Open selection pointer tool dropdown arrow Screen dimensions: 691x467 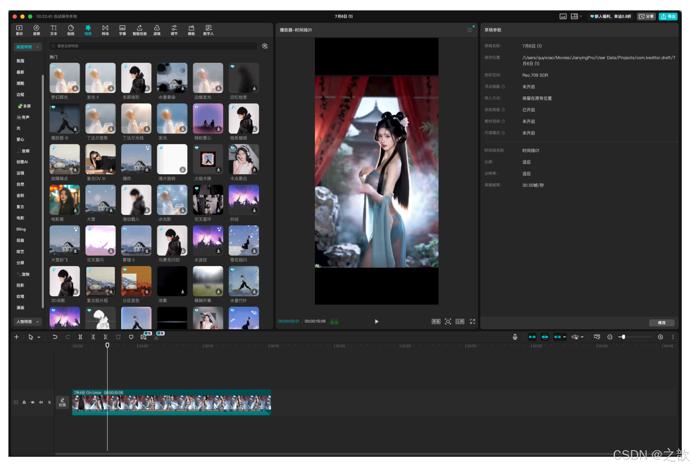(x=39, y=337)
